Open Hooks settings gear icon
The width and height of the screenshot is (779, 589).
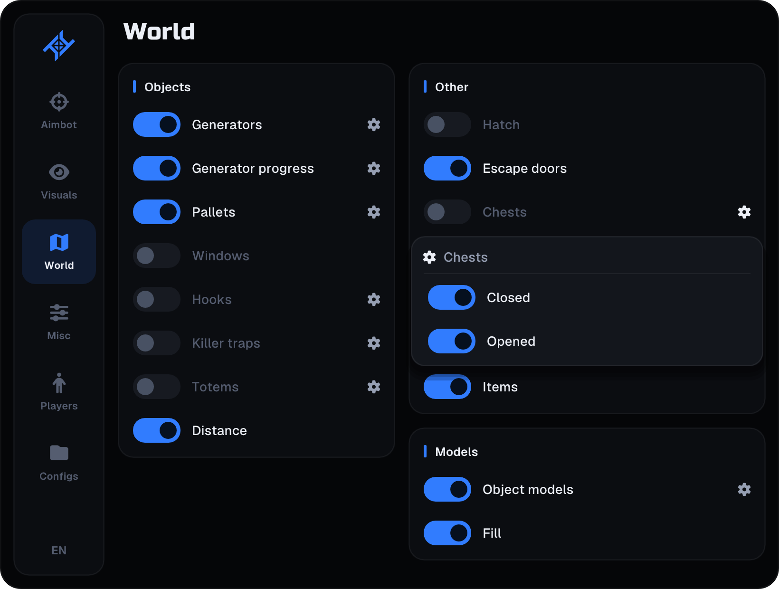pyautogui.click(x=374, y=299)
